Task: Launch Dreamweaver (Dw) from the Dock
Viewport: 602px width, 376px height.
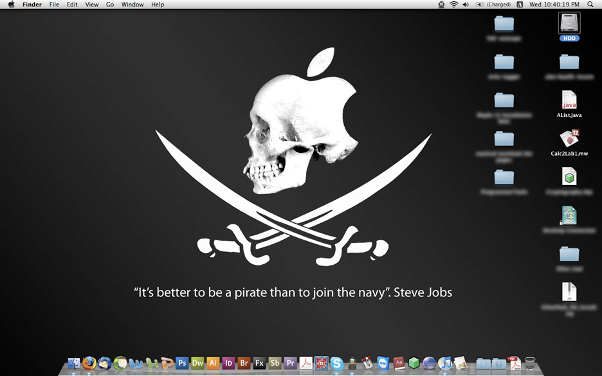Action: [197, 363]
